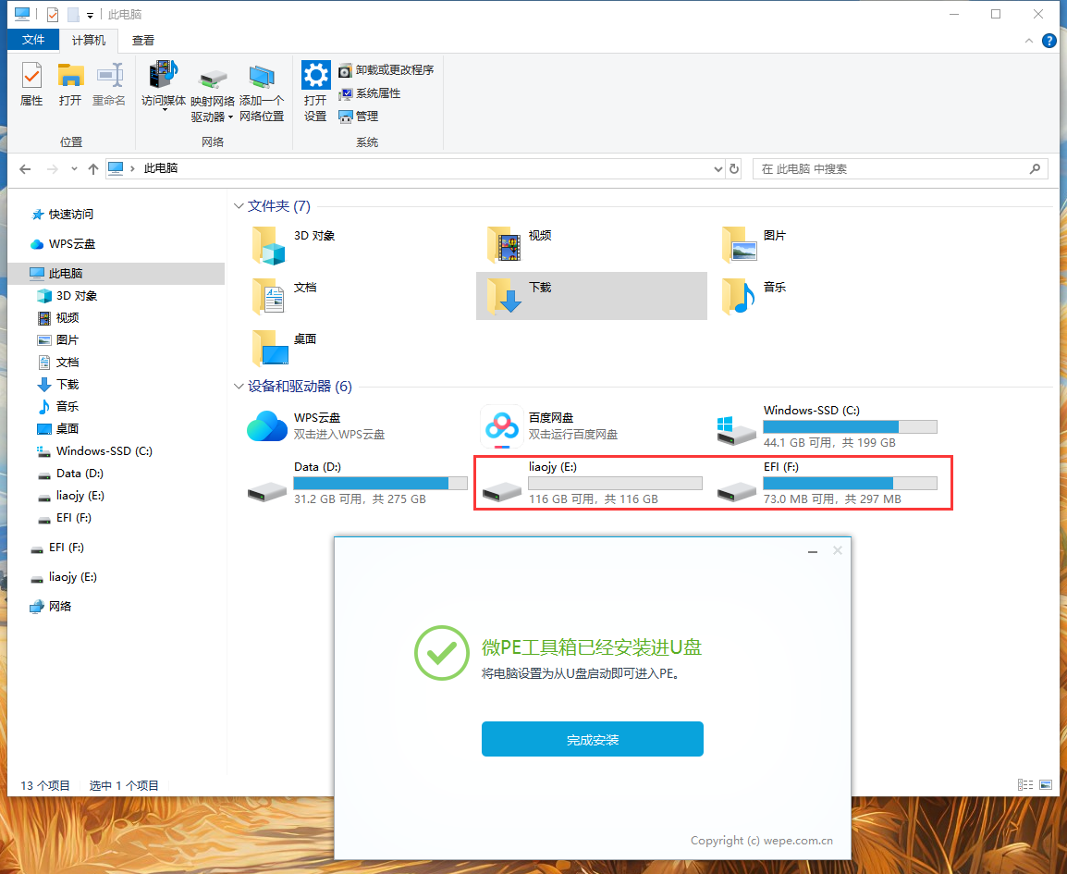This screenshot has height=874, width=1067.
Task: Refresh the current location
Action: (x=734, y=169)
